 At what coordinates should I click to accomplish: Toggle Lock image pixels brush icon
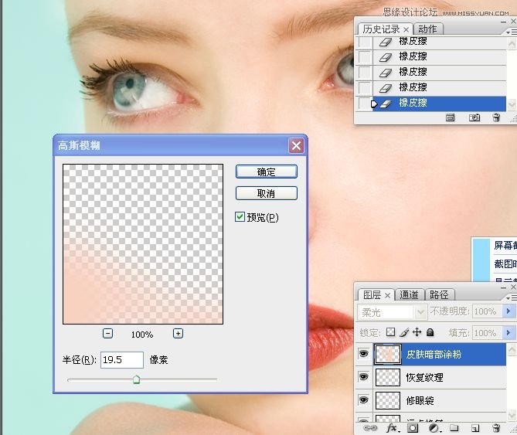(404, 332)
